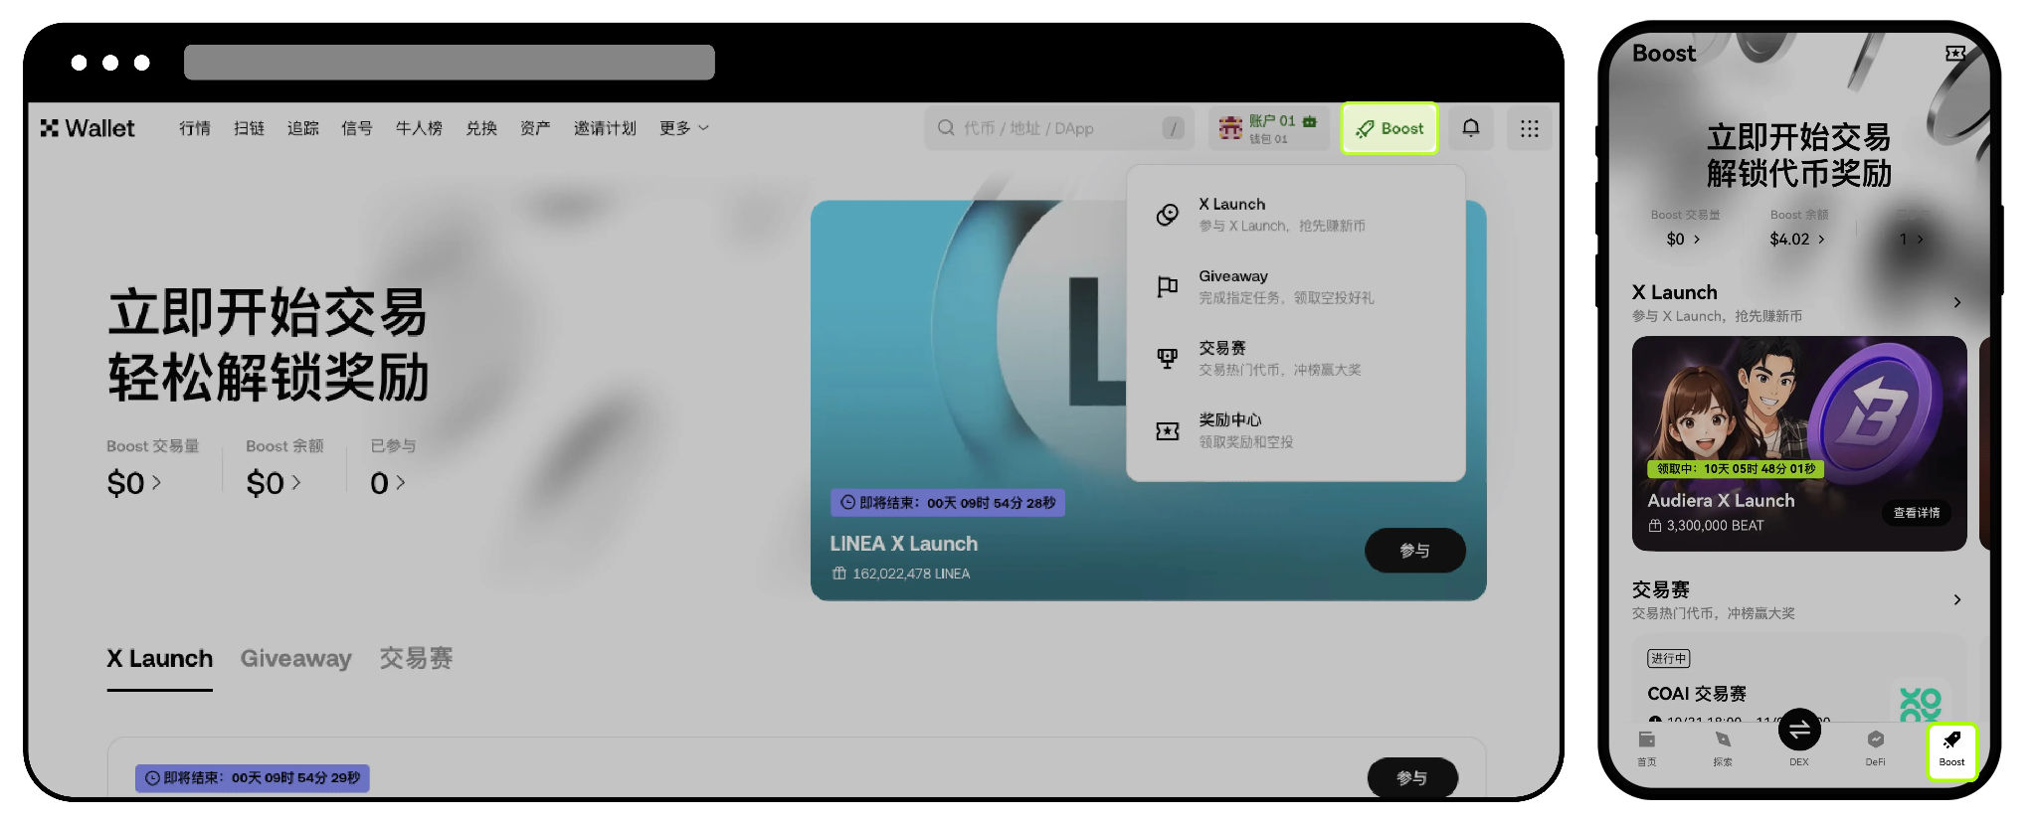Viewport: 2037px width, 822px height.
Task: Switch to the Giveaway tab
Action: click(296, 659)
